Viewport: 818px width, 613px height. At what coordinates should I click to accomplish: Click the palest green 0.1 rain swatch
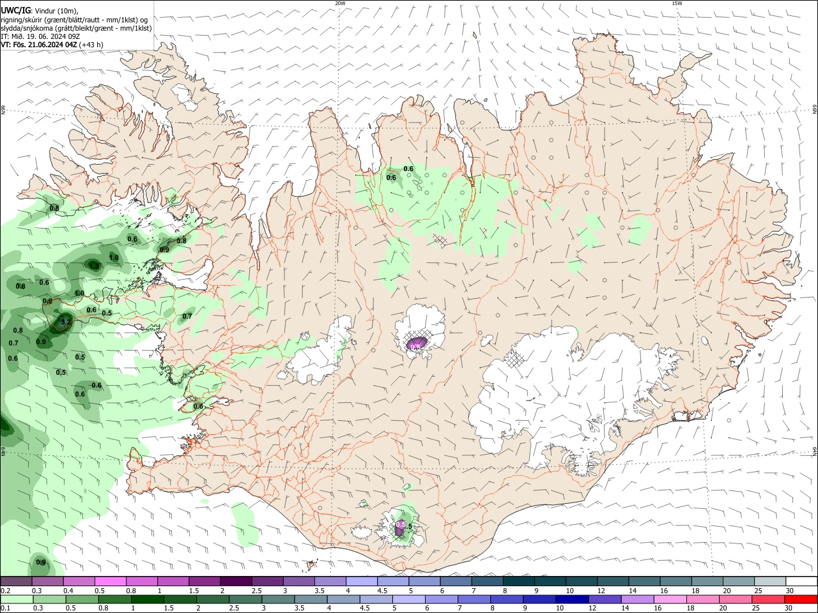pos(16,599)
